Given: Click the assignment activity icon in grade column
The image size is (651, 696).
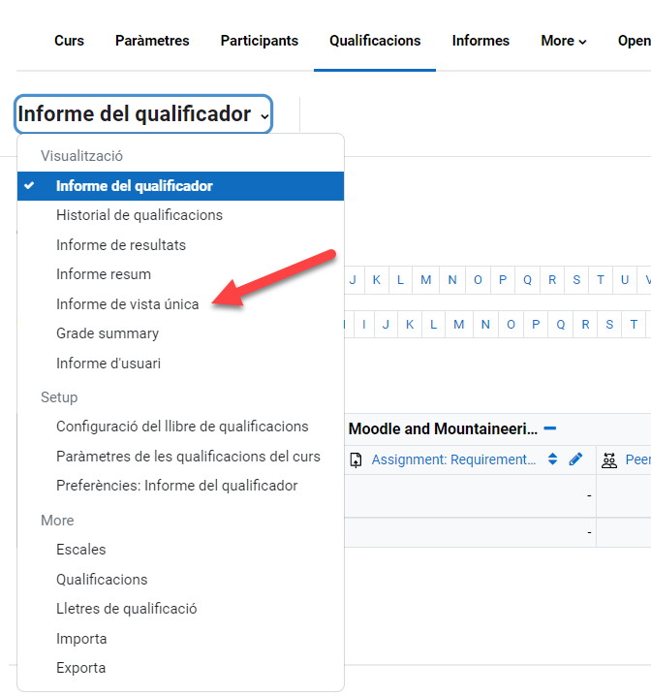Looking at the screenshot, I should [x=356, y=460].
